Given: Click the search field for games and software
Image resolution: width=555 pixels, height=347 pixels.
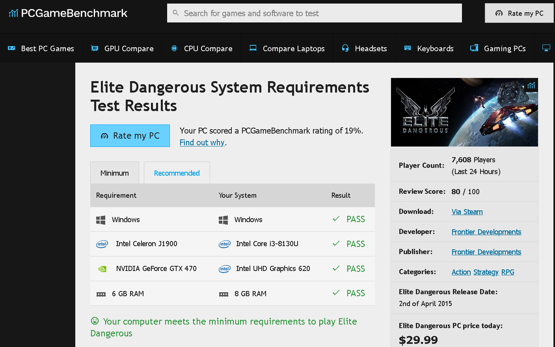Looking at the screenshot, I should (314, 13).
